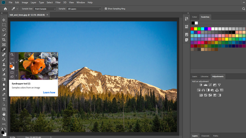This screenshot has width=246, height=138.
Task: Select the Lasso tool
Action: (x=4, y=30)
